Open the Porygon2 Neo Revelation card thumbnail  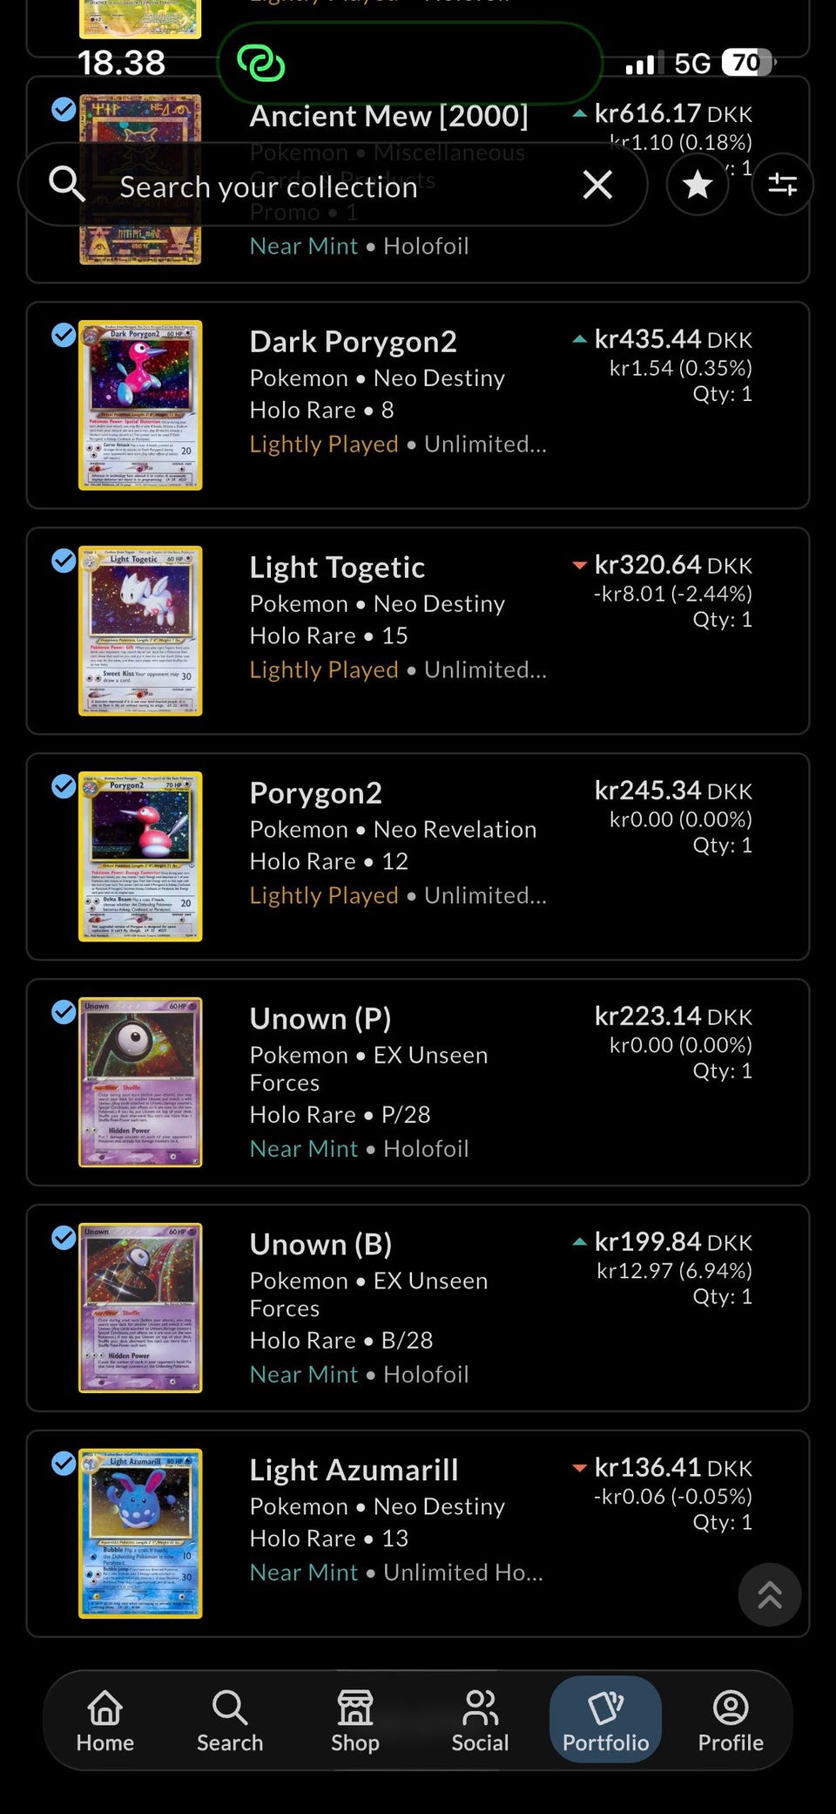140,856
